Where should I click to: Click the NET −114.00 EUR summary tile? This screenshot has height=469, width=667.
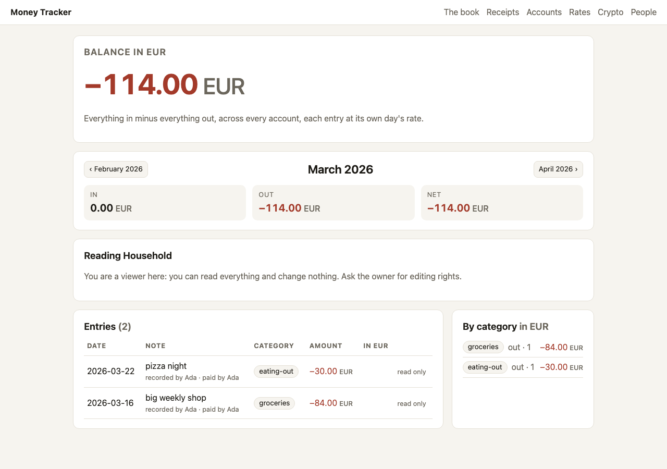pyautogui.click(x=502, y=203)
